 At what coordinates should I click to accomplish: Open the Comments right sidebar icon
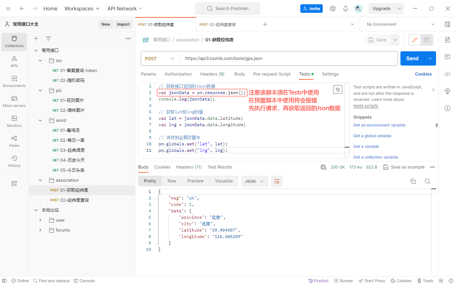pos(447,57)
